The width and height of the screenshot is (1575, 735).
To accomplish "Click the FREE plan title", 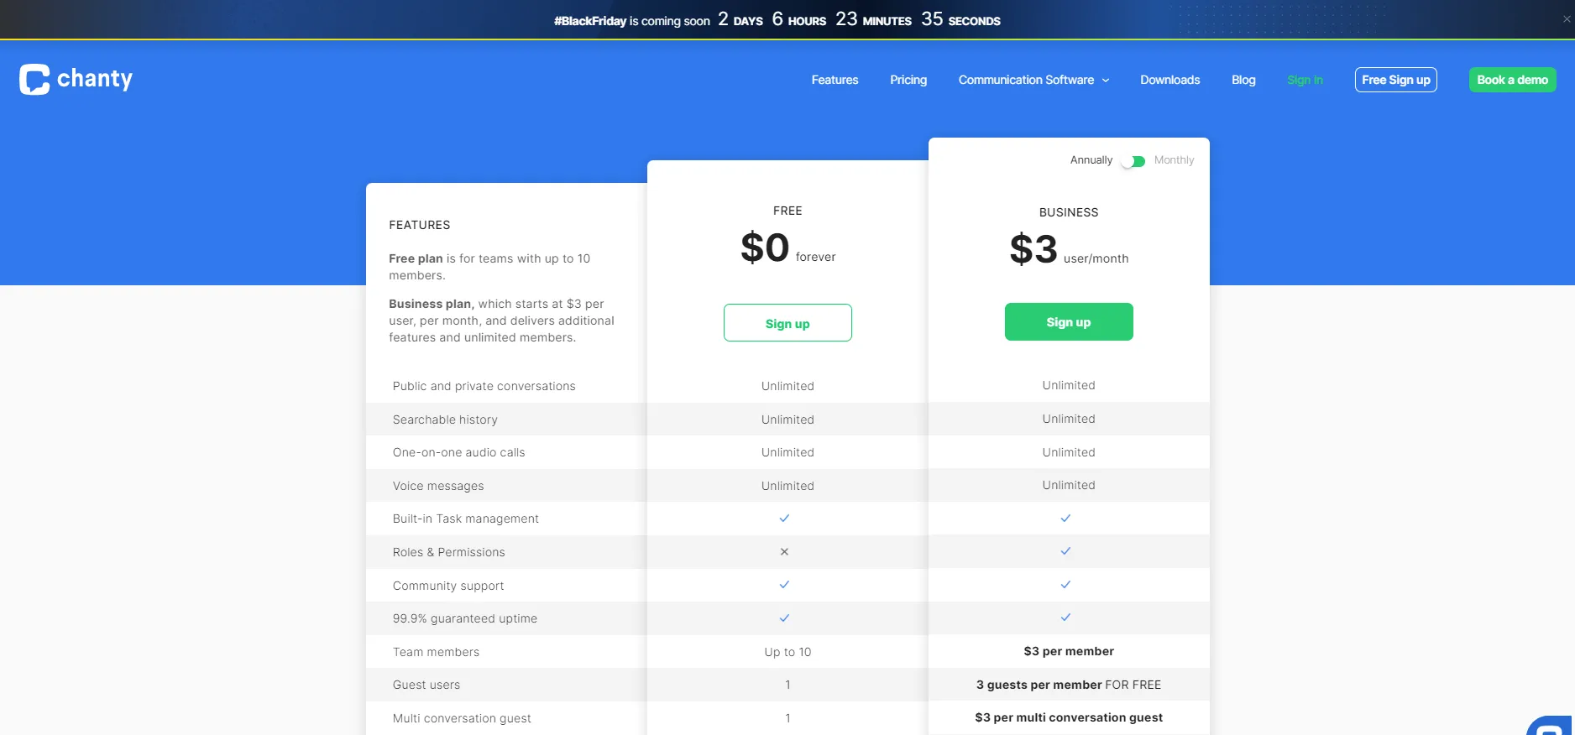I will coord(787,211).
